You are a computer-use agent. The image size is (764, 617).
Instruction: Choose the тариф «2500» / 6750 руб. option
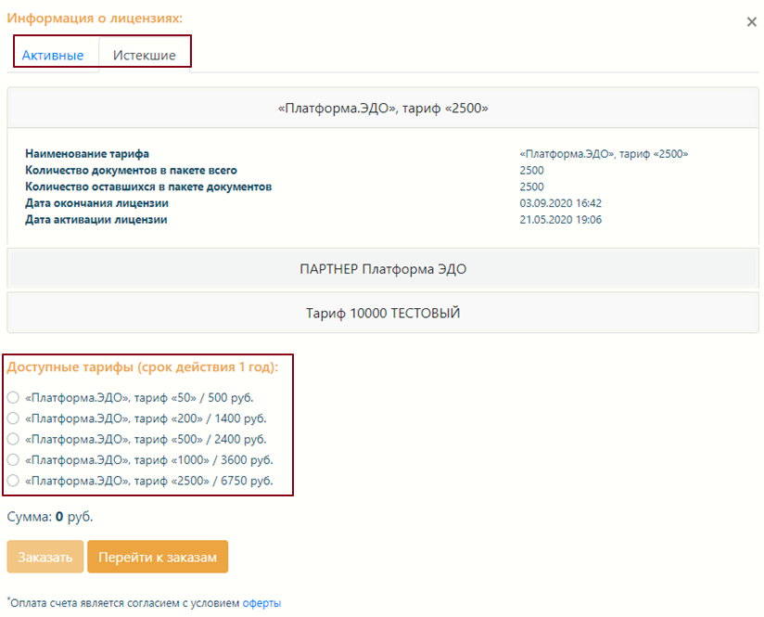coord(13,481)
